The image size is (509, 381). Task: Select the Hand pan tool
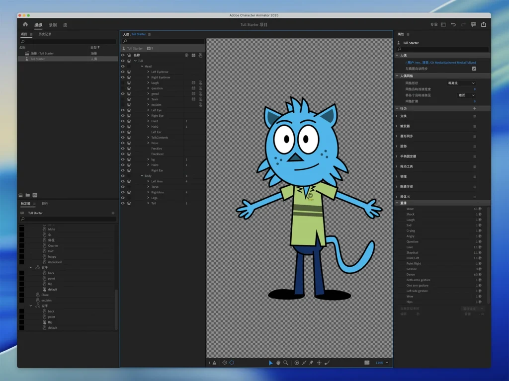(278, 363)
